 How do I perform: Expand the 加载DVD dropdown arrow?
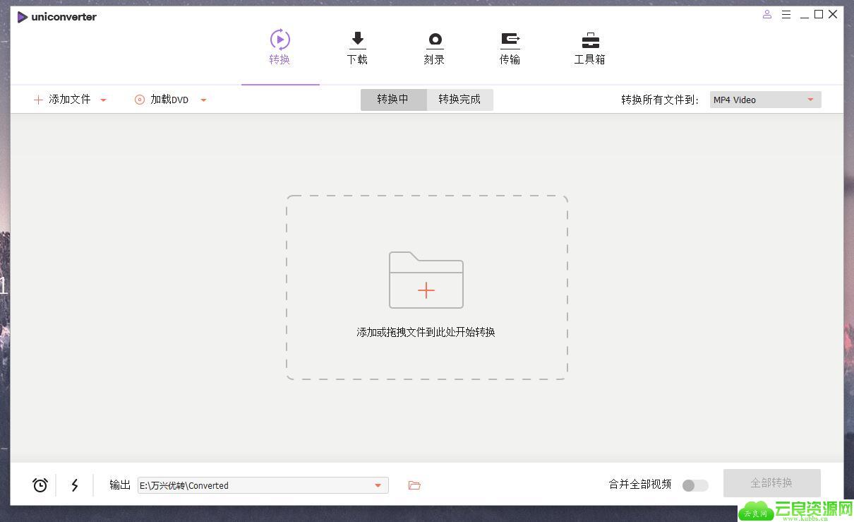click(203, 100)
